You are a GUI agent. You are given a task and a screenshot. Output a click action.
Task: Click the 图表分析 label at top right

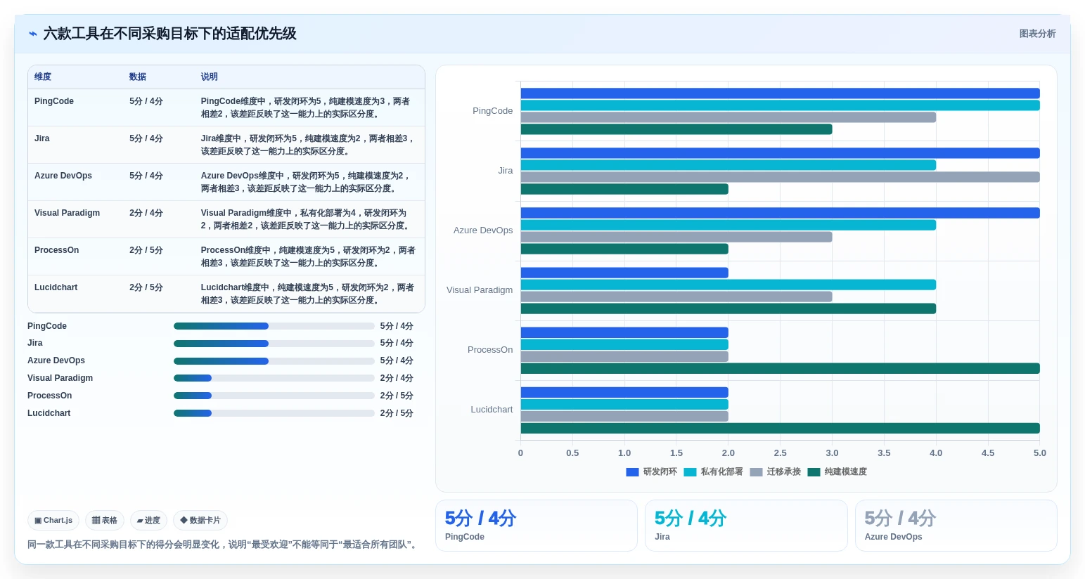point(1037,34)
